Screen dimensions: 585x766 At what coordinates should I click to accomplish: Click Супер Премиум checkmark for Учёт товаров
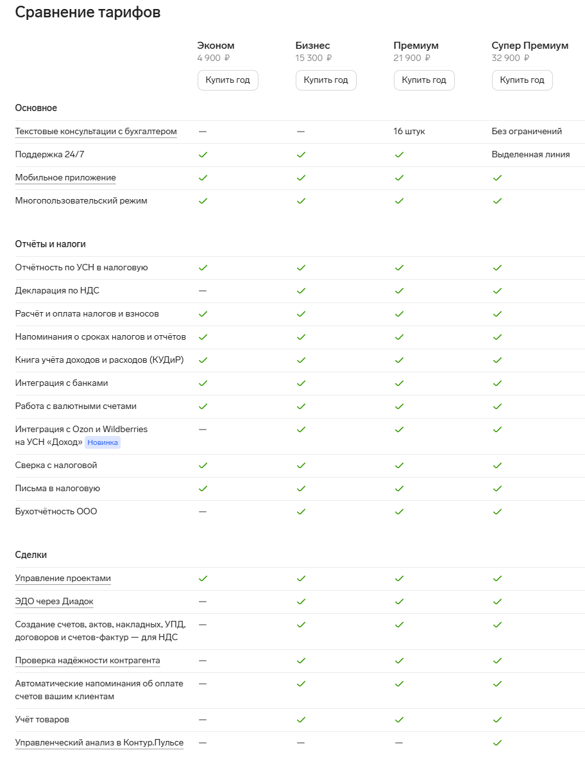(x=497, y=720)
